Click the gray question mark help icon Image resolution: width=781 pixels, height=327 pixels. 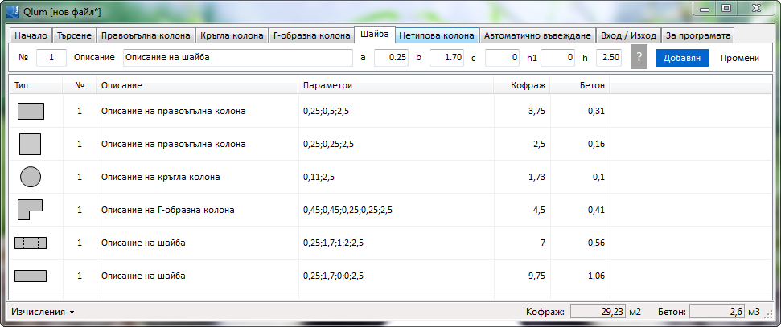(x=639, y=58)
